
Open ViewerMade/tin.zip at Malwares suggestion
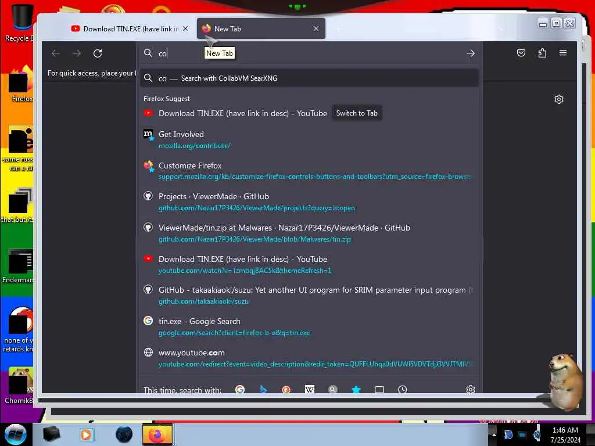(309, 233)
